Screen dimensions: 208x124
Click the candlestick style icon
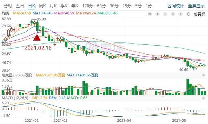188,14
